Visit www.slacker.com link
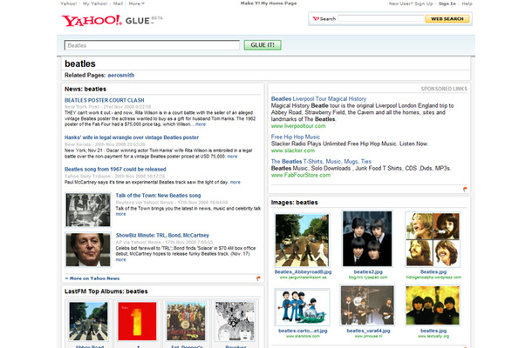This screenshot has height=348, width=532. click(293, 151)
